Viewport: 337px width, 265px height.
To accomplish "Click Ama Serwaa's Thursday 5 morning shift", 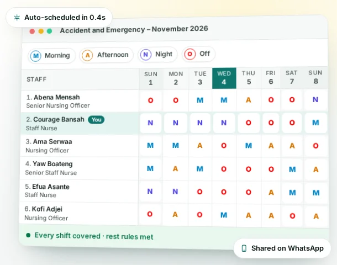I will point(249,146).
